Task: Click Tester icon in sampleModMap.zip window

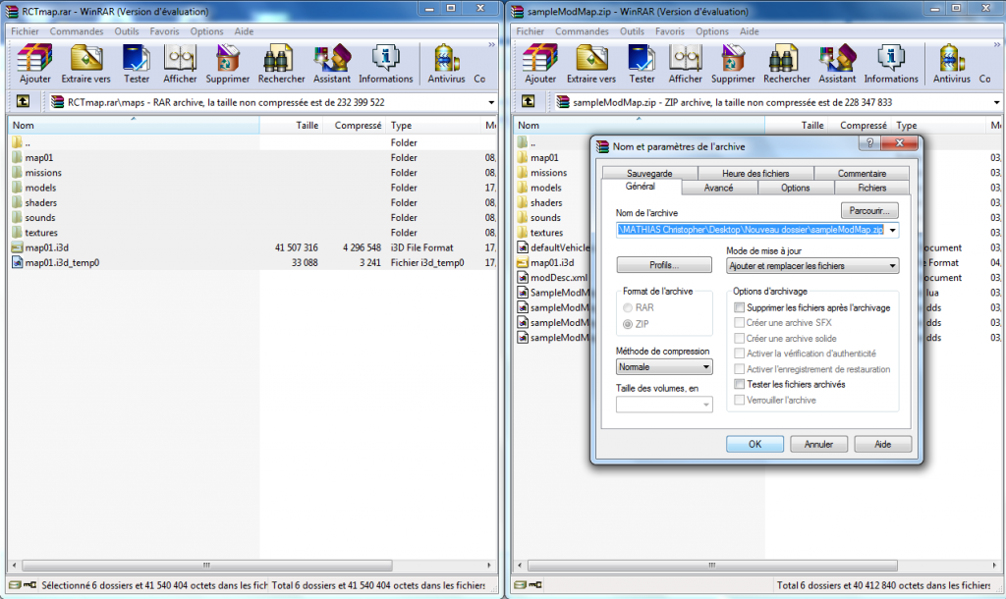Action: pyautogui.click(x=642, y=64)
